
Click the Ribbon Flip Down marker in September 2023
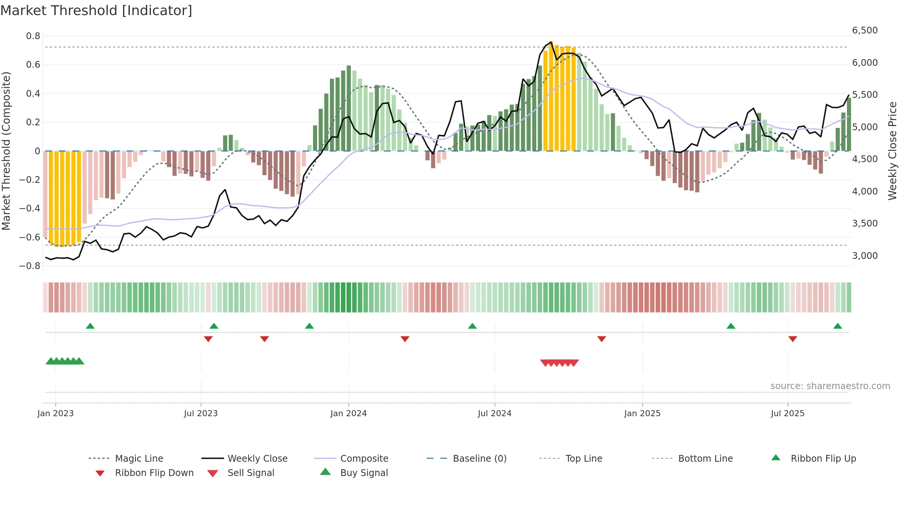click(265, 339)
